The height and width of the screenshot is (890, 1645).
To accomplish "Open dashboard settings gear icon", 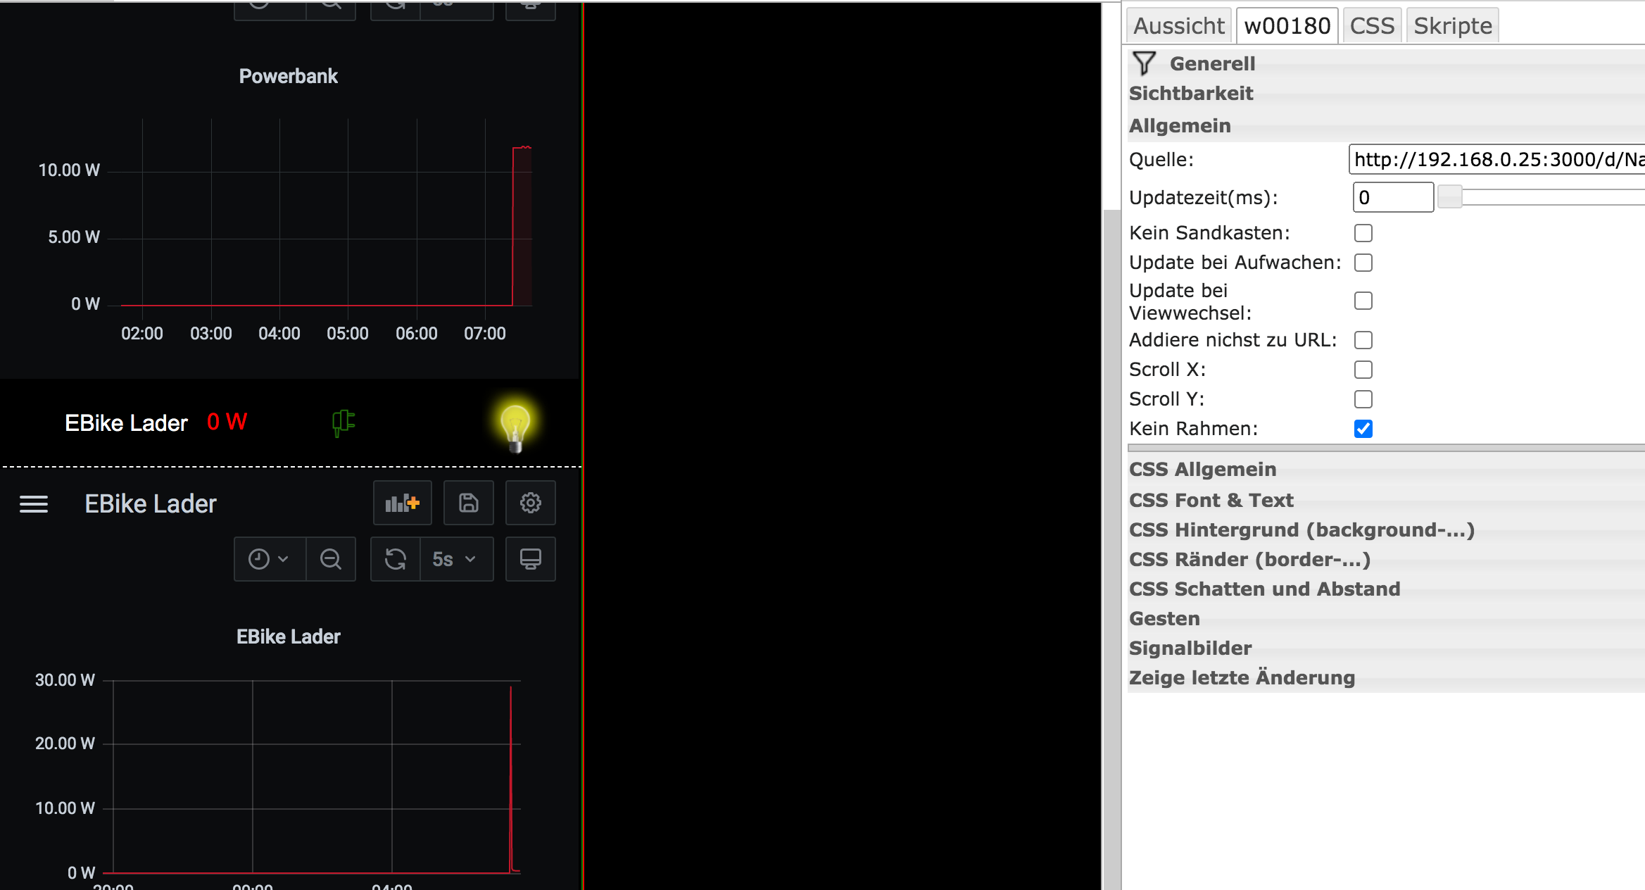I will (530, 503).
